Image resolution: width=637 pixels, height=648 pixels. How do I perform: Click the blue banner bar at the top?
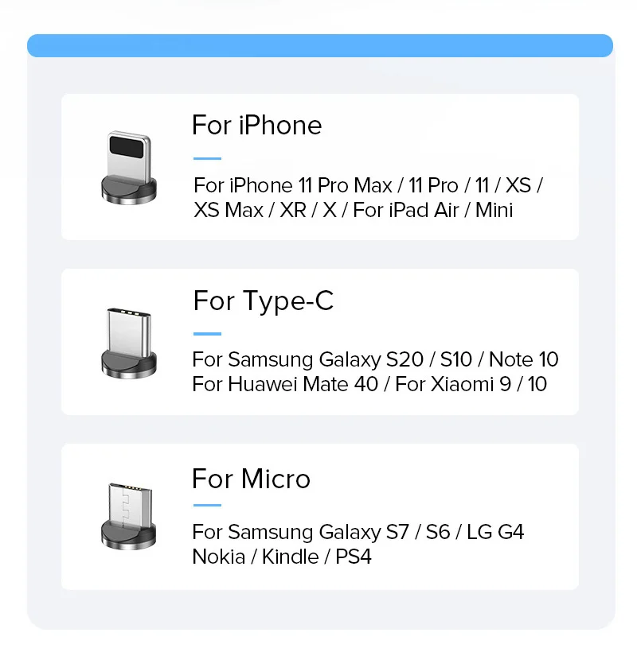tap(319, 45)
